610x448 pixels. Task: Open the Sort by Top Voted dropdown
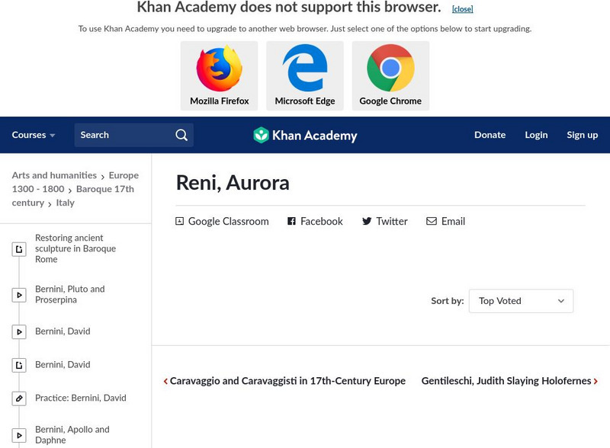tap(521, 301)
